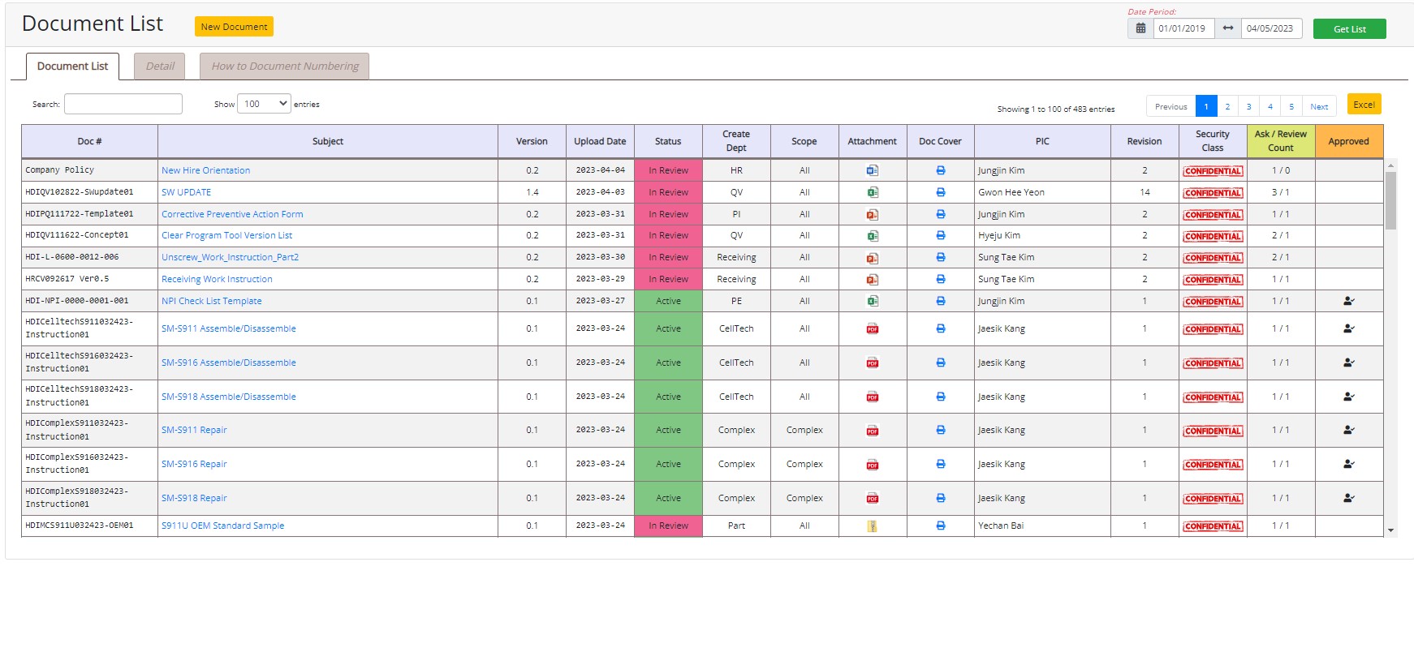Click PIC name Yechan Bai

1000,526
